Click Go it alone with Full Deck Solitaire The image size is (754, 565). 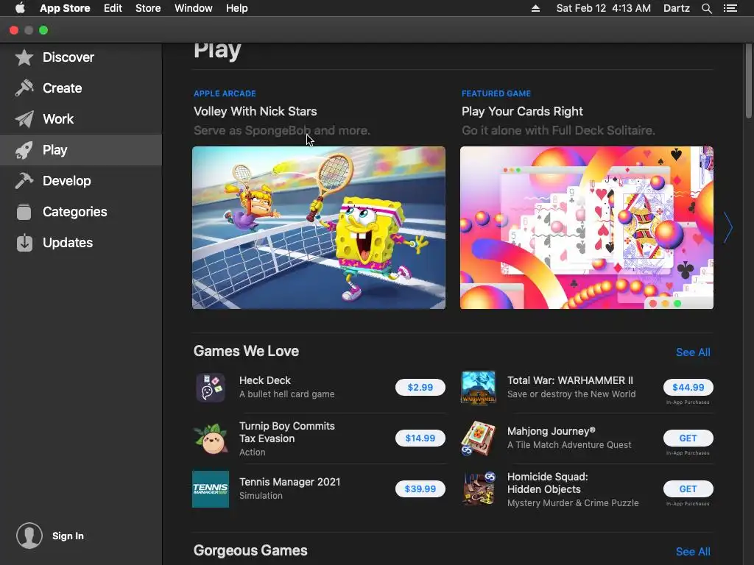[558, 130]
